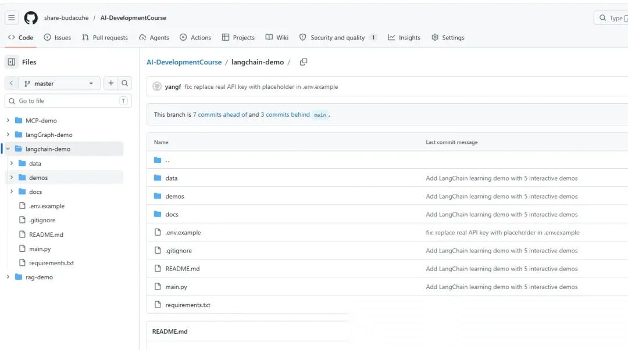Expand the docs folder chevron in tree
The height and width of the screenshot is (350, 628).
point(11,192)
